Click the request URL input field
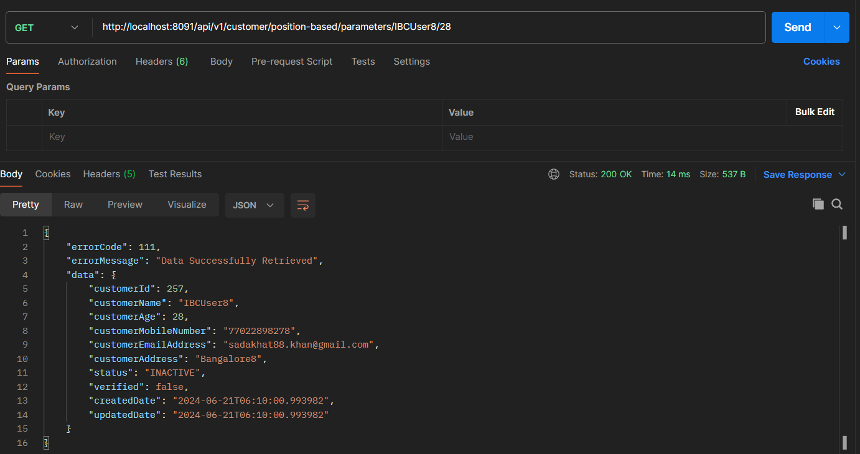This screenshot has width=860, height=454. coord(429,27)
